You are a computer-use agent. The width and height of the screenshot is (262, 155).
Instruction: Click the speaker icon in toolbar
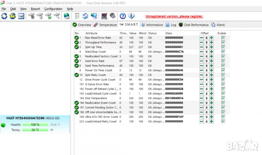coord(112,16)
